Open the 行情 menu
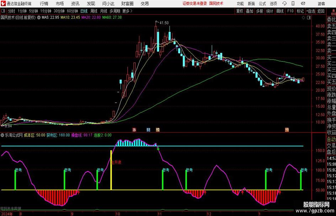 coord(44,4)
